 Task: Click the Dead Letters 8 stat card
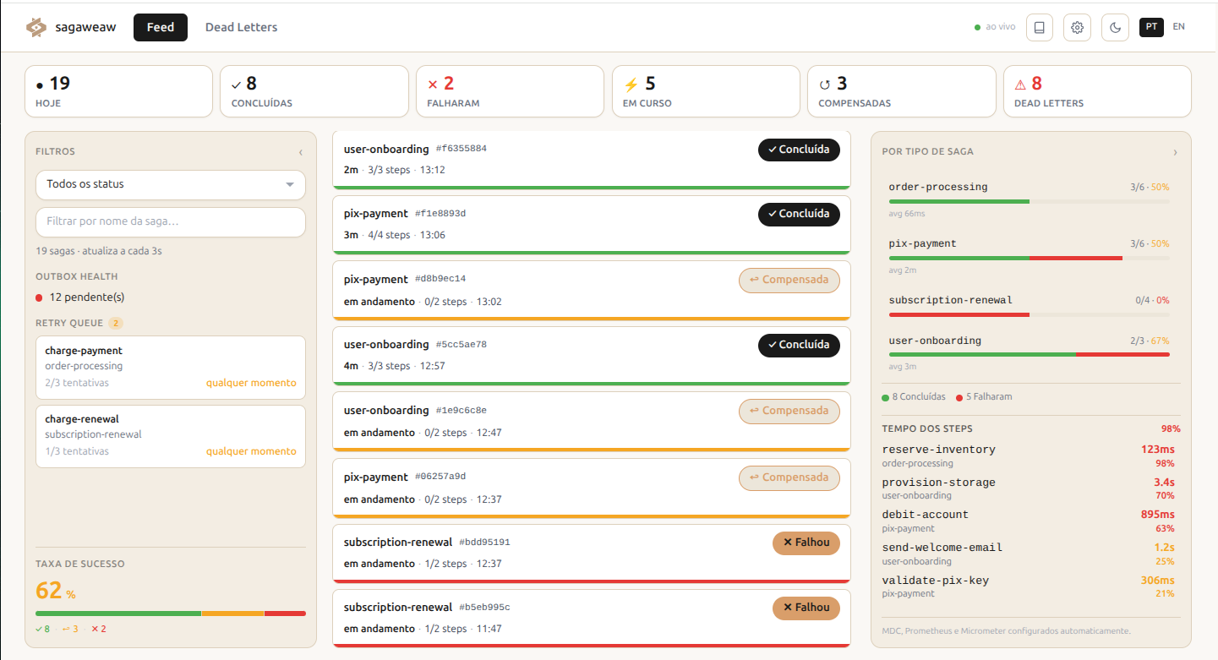pyautogui.click(x=1097, y=91)
